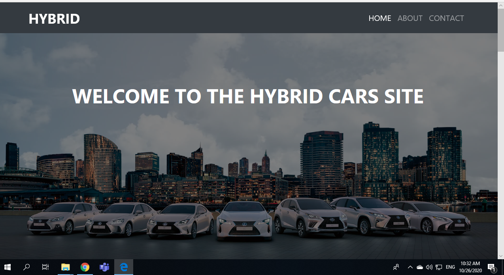The image size is (504, 275).
Task: Click the HYBRID site logo
Action: point(54,19)
